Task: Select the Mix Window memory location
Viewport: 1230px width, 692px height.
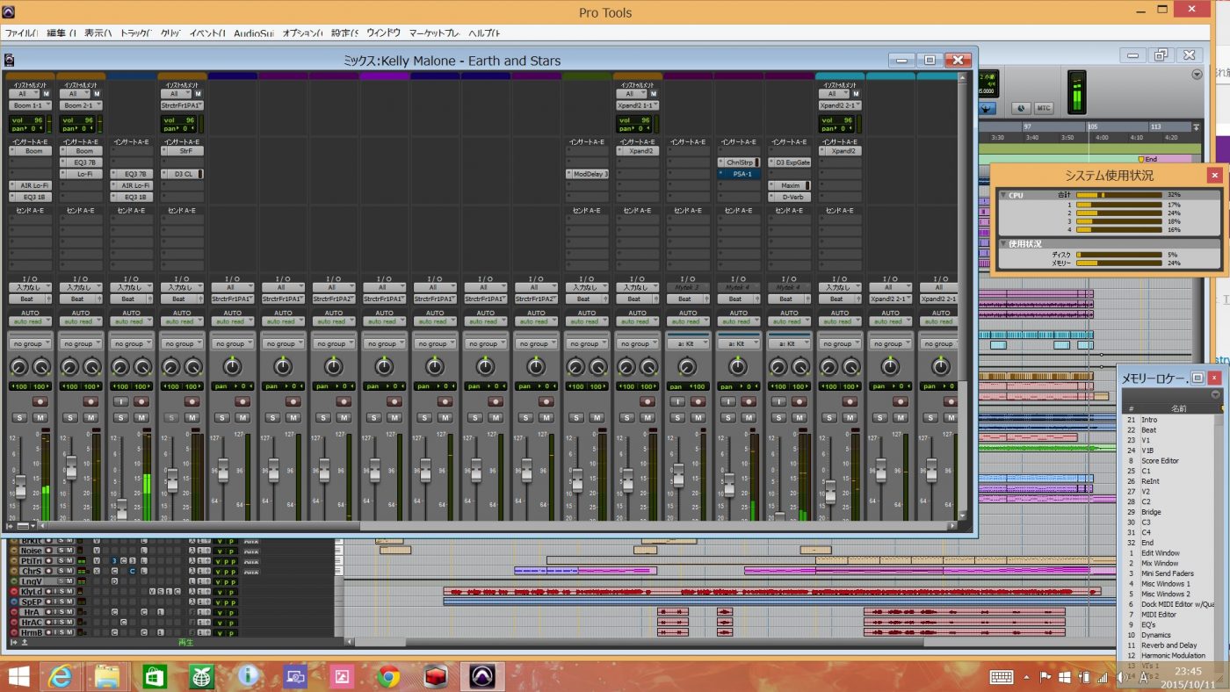Action: click(x=1160, y=563)
